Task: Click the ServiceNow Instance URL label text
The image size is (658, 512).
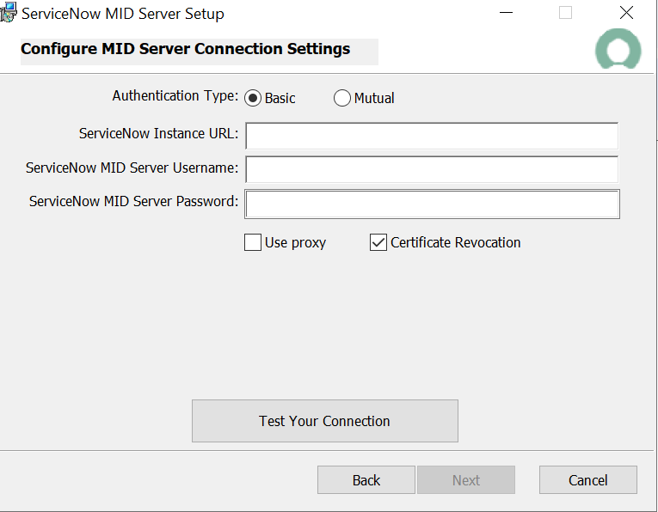Action: (158, 134)
